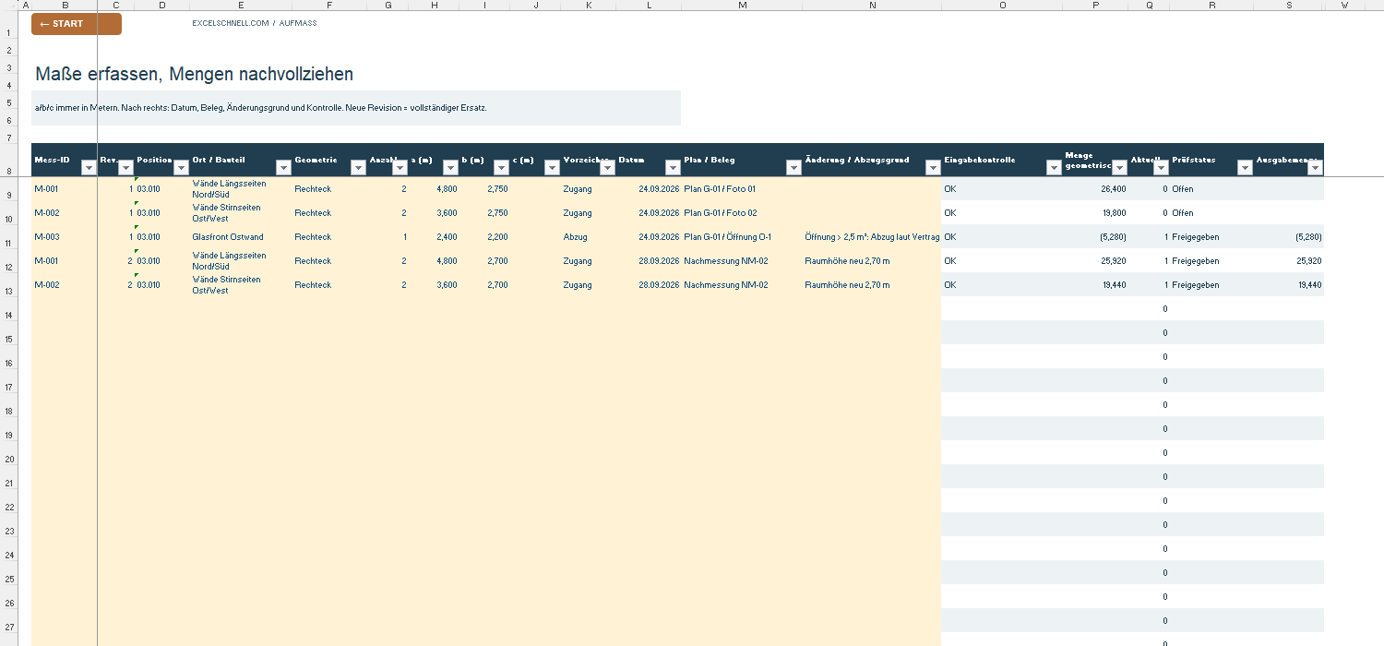Viewport: 1384px width, 646px height.
Task: Select the 'Wände Längsseiten Nord/Süd' cell in row 9
Action: point(241,189)
